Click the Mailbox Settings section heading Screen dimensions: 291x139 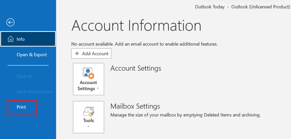pyautogui.click(x=135, y=107)
